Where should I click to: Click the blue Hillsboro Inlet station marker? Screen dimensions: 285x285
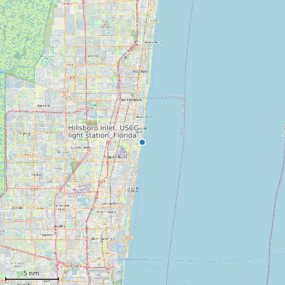pyautogui.click(x=142, y=142)
